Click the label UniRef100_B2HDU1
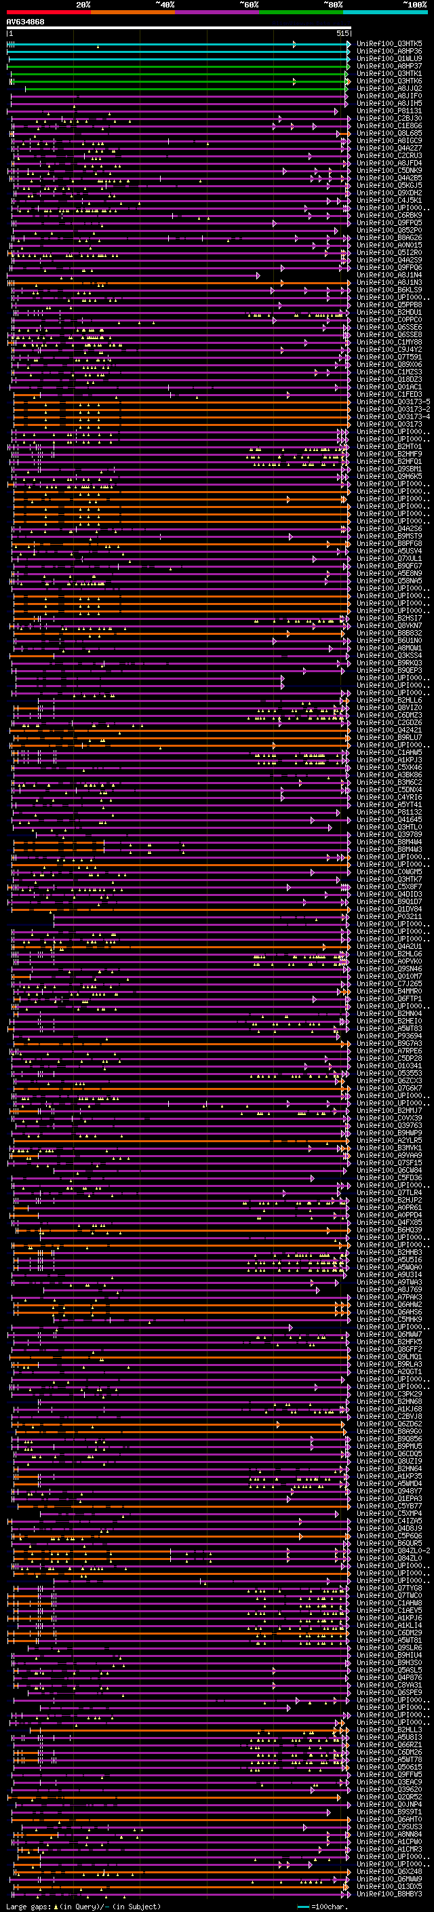Screen dimensions: 434x1912 coord(389,313)
